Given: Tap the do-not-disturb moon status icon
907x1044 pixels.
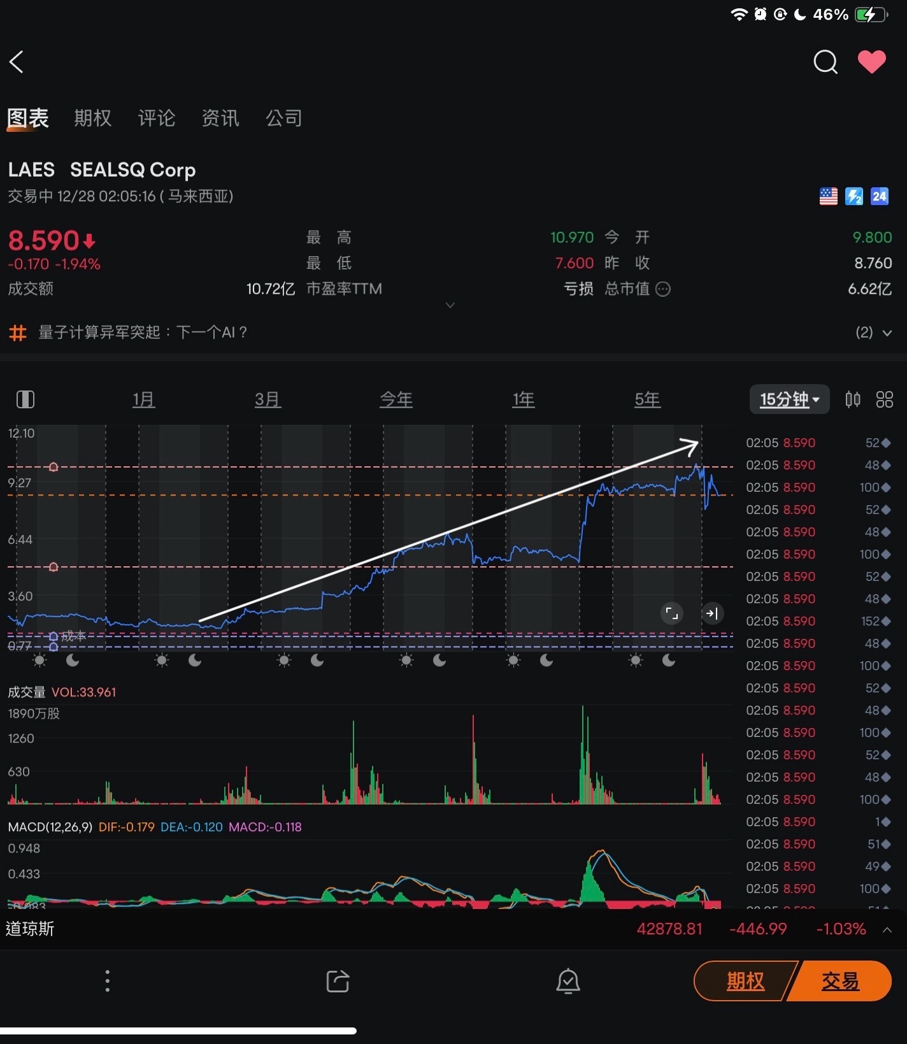Looking at the screenshot, I should 801,14.
